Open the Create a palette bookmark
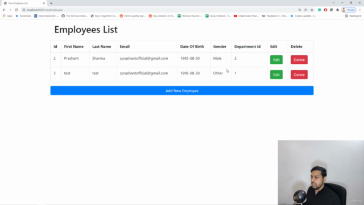Viewport: 364px width, 205px height. [x=303, y=16]
